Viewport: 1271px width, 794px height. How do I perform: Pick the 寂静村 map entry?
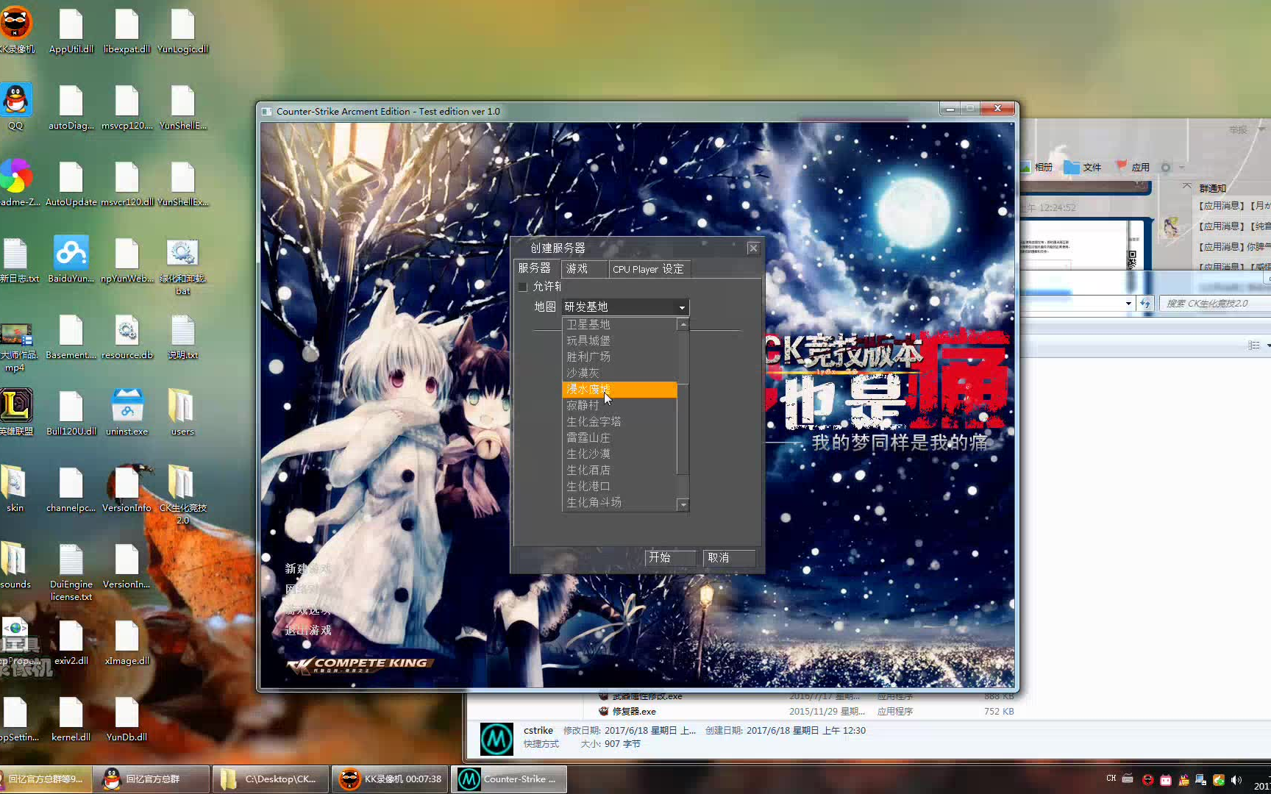[x=619, y=405]
